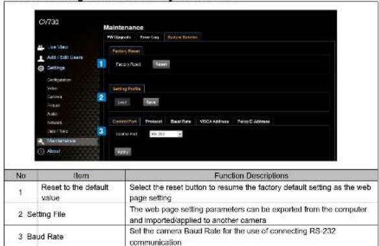The height and width of the screenshot is (246, 379).
Task: Open Network settings in sidebar
Action: point(55,123)
